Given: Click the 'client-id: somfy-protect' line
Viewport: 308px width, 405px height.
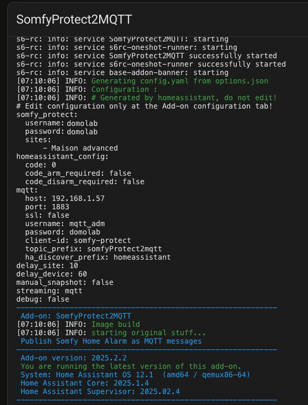Looking at the screenshot, I should (78, 240).
